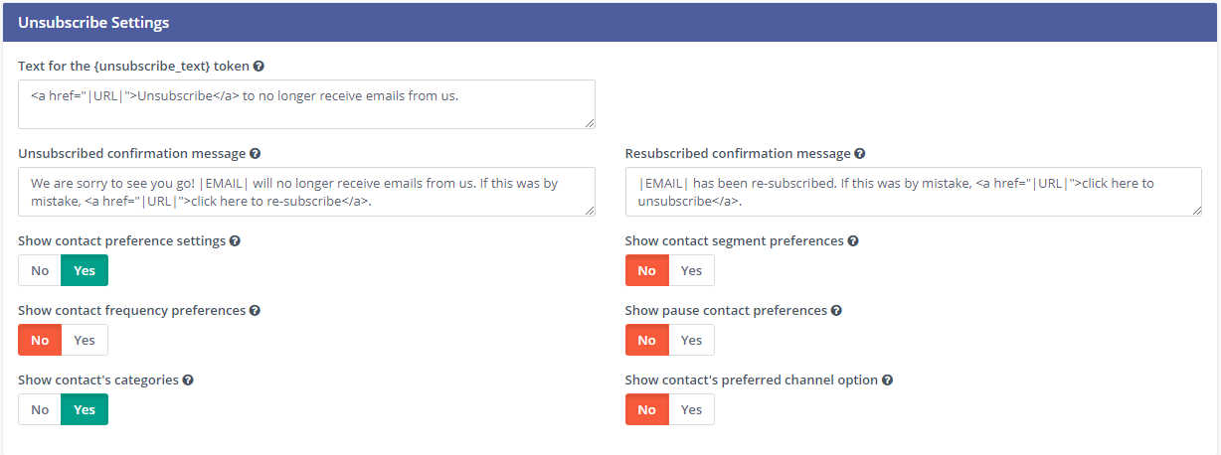Click inside Unsubscribed confirmation message box

pyautogui.click(x=306, y=192)
